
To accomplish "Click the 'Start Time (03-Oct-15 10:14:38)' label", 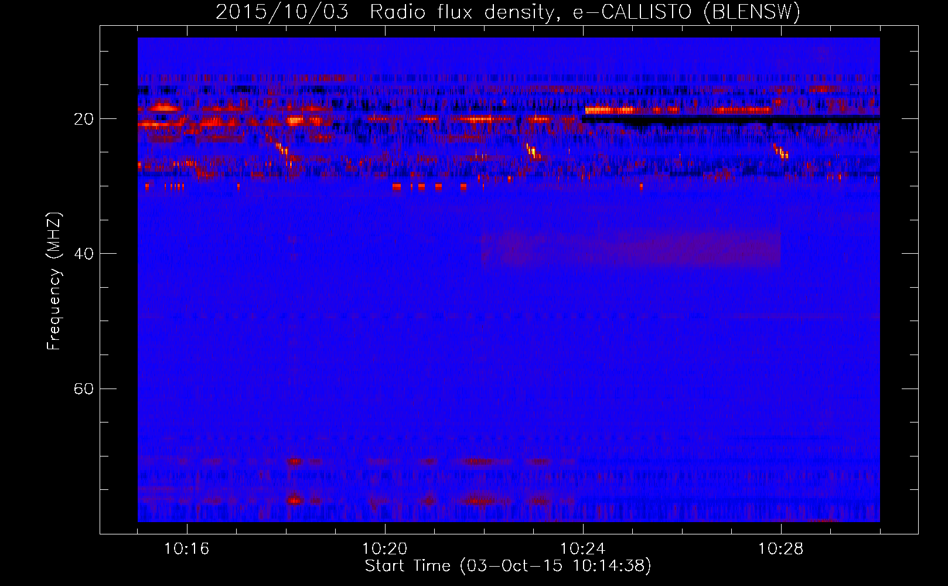I will (508, 566).
